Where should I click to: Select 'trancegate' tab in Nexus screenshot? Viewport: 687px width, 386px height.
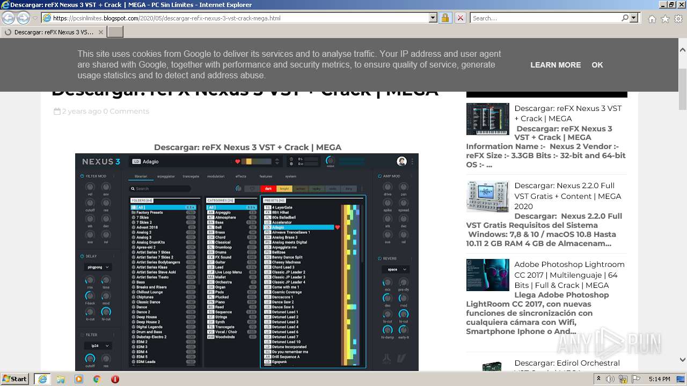click(191, 176)
